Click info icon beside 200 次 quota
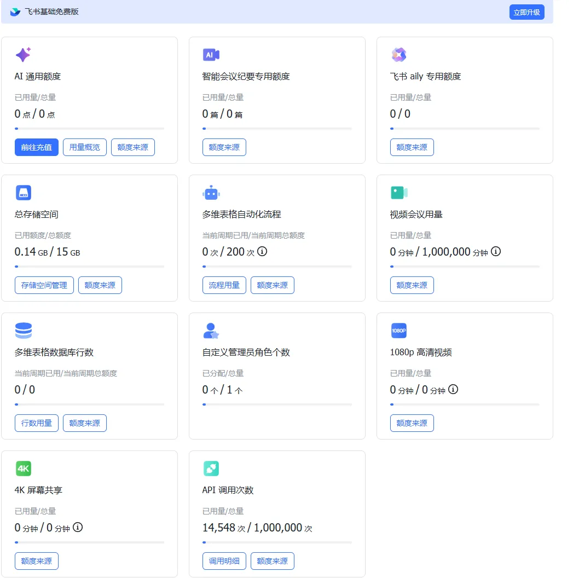 [x=262, y=252]
